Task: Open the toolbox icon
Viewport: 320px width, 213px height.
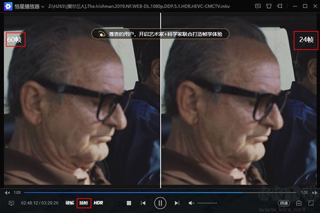Action: (x=299, y=203)
